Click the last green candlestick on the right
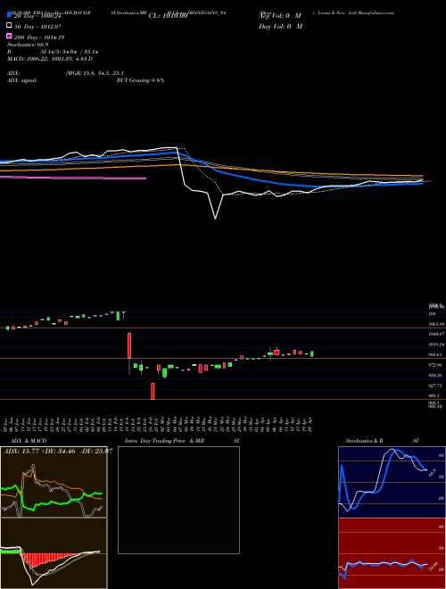 point(312,354)
